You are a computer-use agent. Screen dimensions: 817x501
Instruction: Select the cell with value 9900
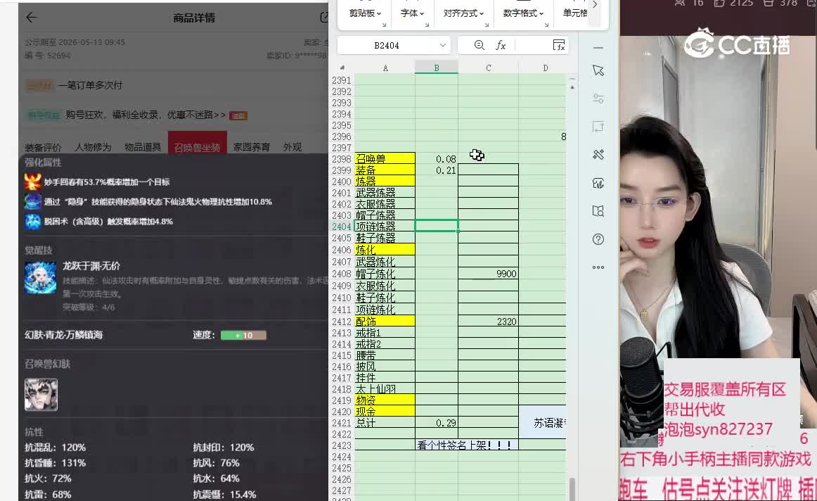click(x=488, y=274)
